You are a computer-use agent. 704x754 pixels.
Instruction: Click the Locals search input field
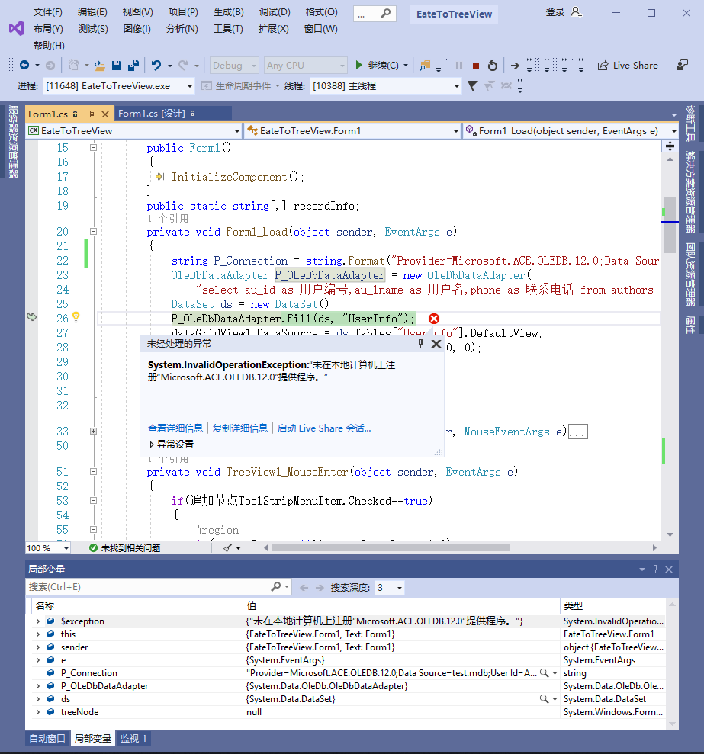(x=148, y=587)
